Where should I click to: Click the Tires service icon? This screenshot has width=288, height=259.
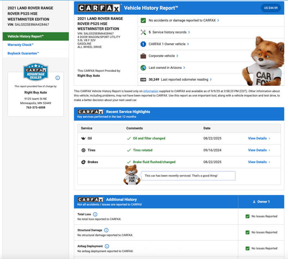coord(84,150)
